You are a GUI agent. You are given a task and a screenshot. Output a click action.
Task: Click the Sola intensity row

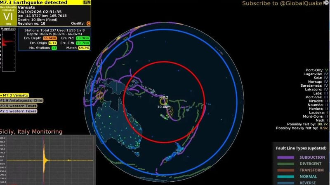tap(321, 78)
